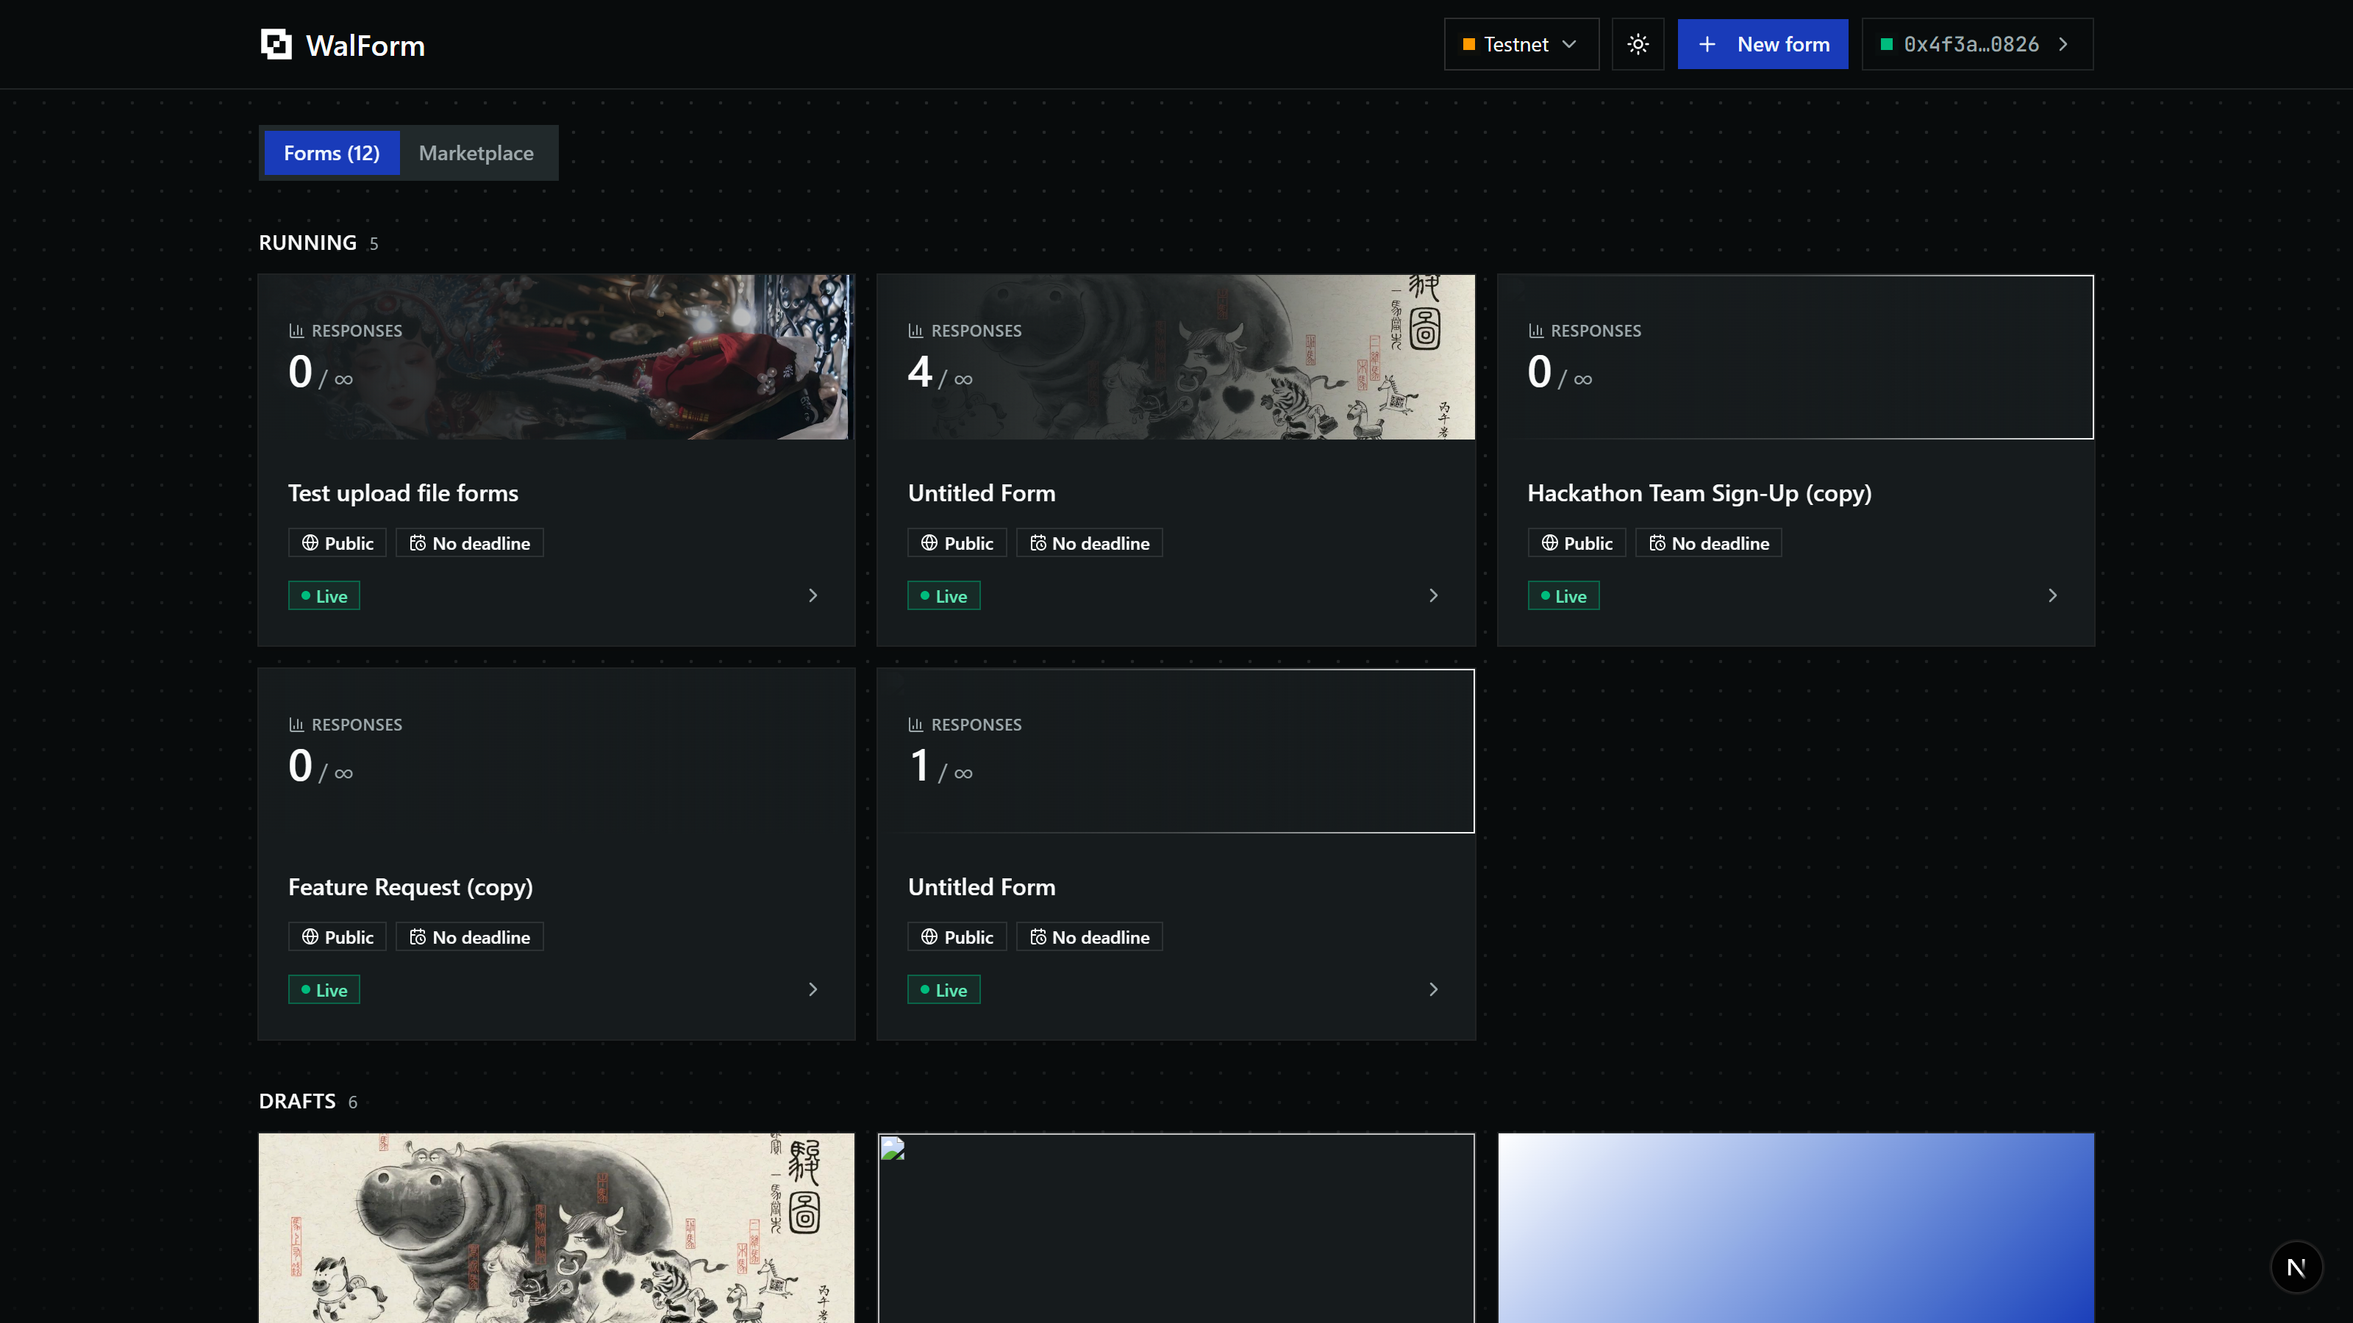Open first Untitled Form with 4 responses chevron
Screen dimensions: 2353x1323
pos(1433,595)
